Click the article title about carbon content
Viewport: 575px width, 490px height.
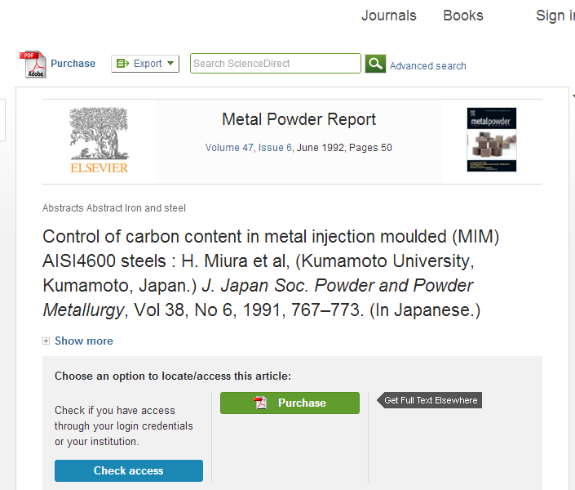270,273
